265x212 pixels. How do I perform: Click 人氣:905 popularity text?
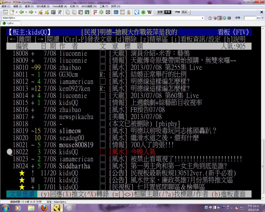[233, 46]
